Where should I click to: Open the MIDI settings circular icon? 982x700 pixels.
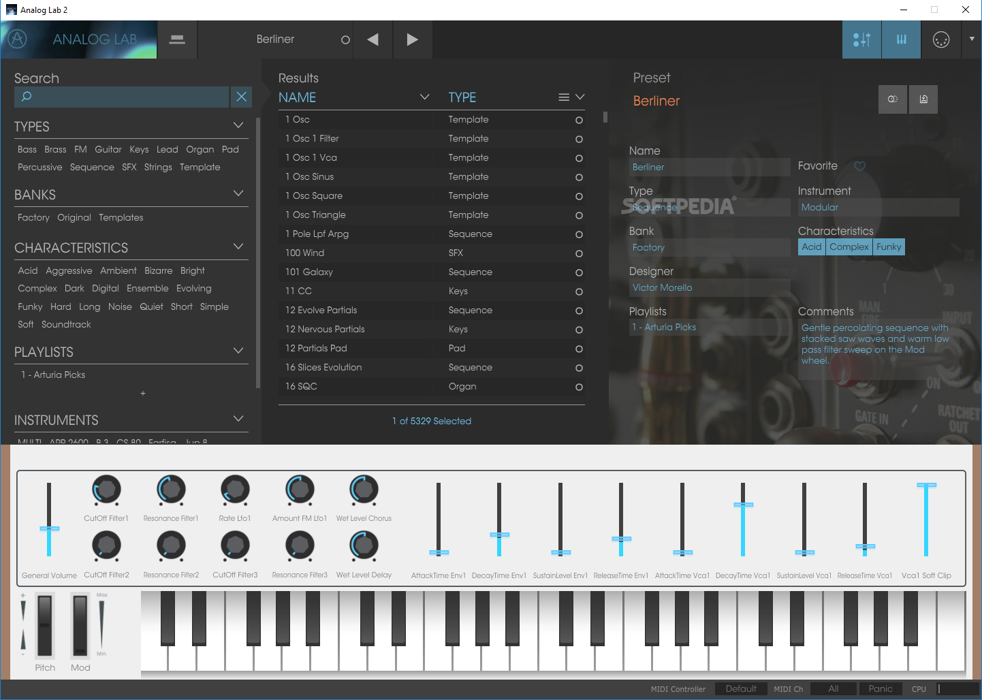click(x=940, y=39)
